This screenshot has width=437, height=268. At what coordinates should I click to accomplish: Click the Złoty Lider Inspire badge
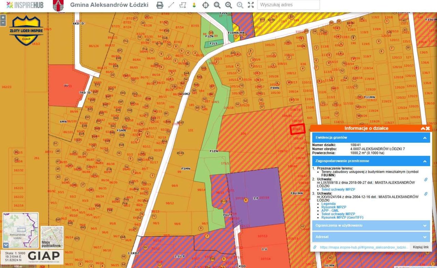(x=26, y=31)
